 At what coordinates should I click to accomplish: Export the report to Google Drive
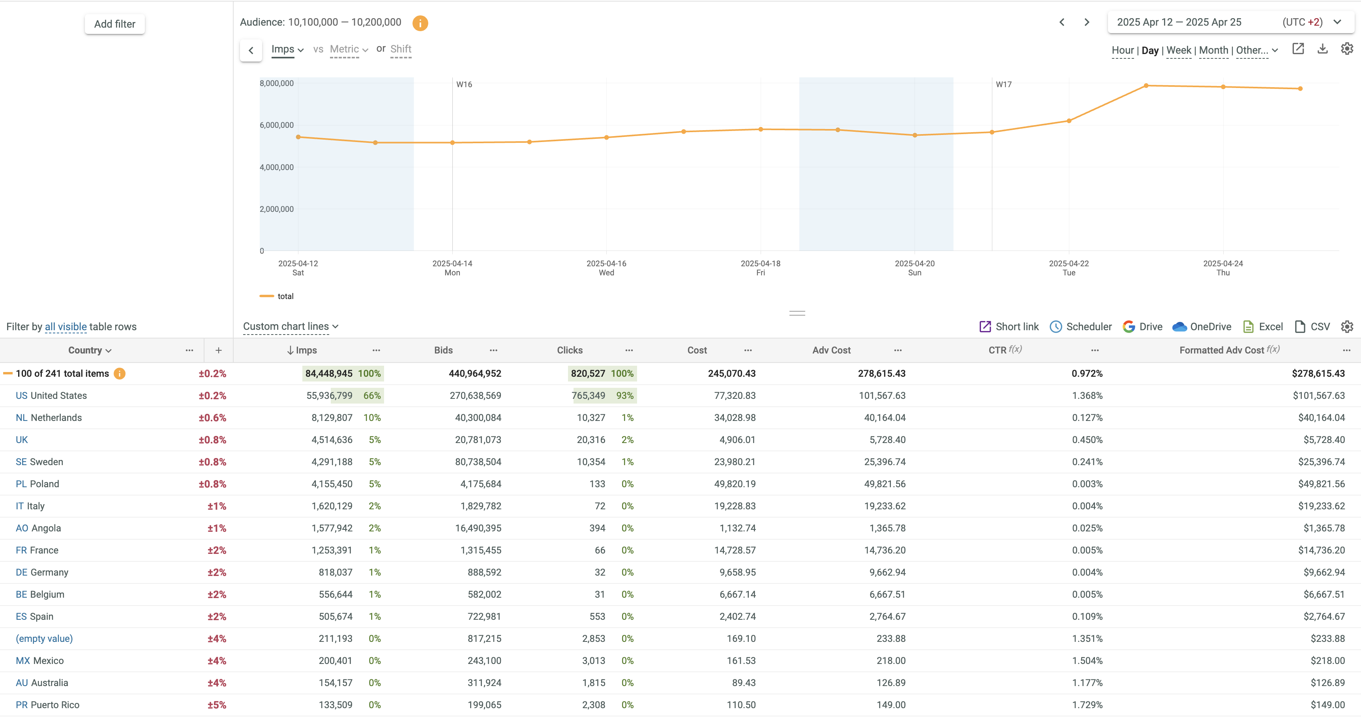pos(1142,327)
